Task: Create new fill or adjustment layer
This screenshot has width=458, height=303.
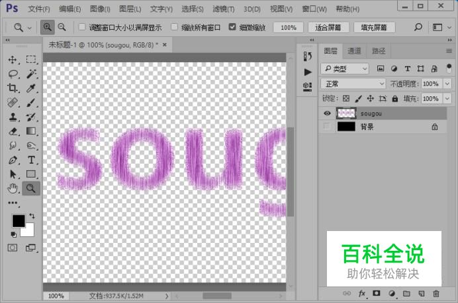Action: point(392,294)
